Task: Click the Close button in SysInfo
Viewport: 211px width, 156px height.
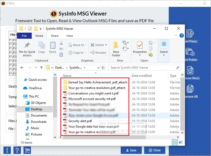Action: (x=155, y=150)
